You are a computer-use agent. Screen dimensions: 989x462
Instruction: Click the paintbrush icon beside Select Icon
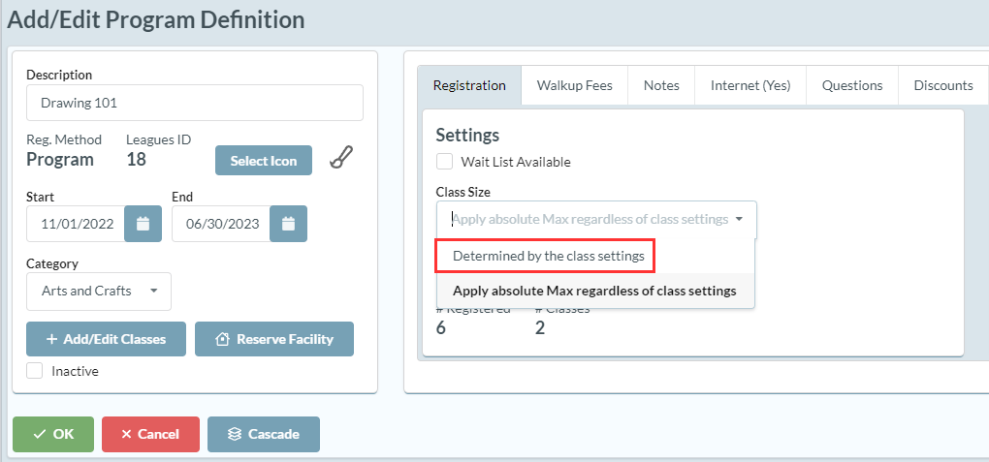click(341, 159)
